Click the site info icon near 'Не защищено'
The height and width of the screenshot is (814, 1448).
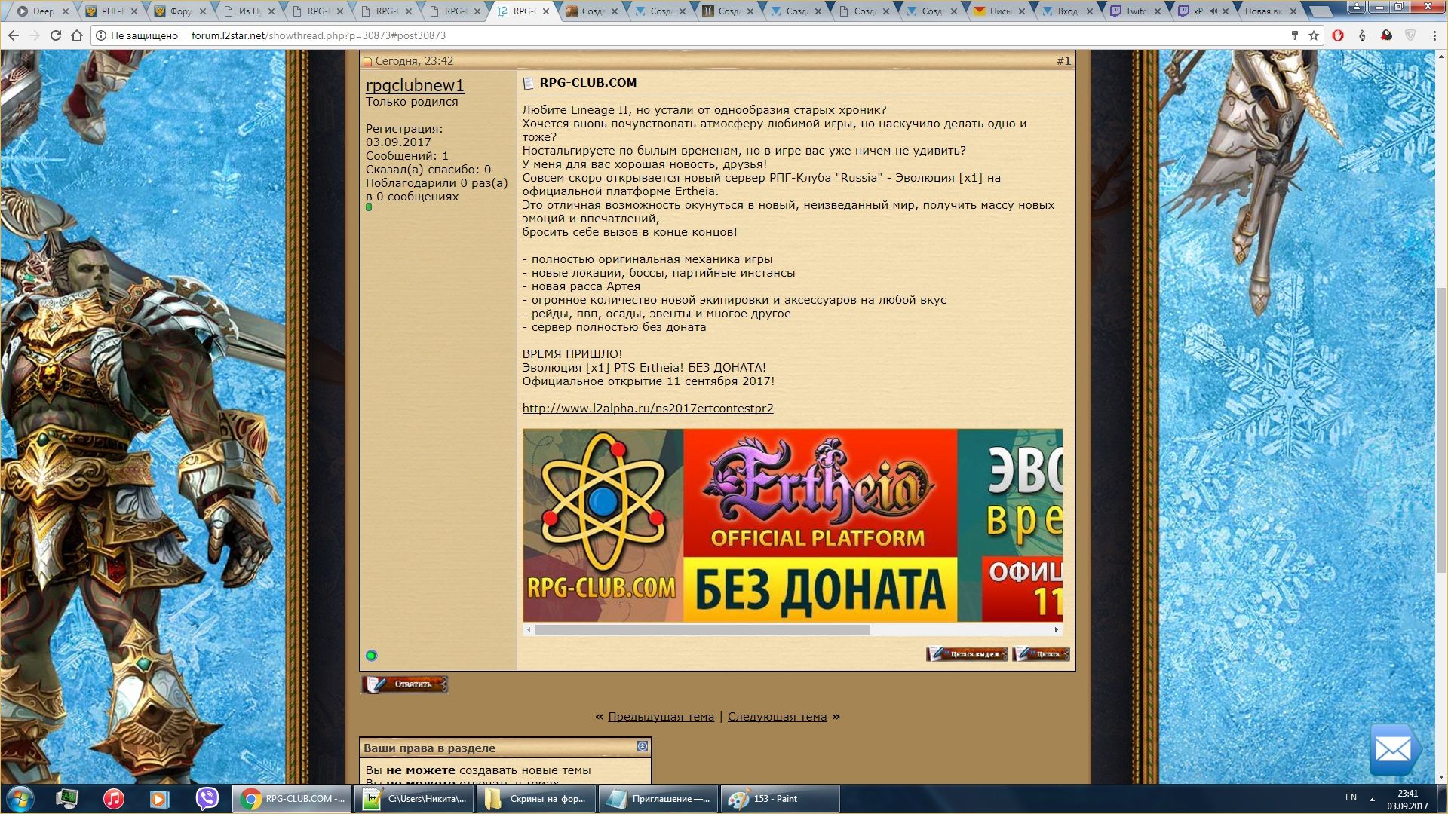coord(101,35)
